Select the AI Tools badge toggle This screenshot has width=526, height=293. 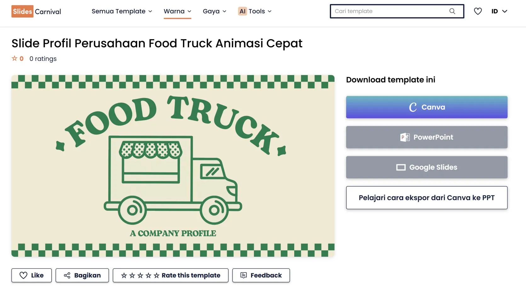coord(242,11)
